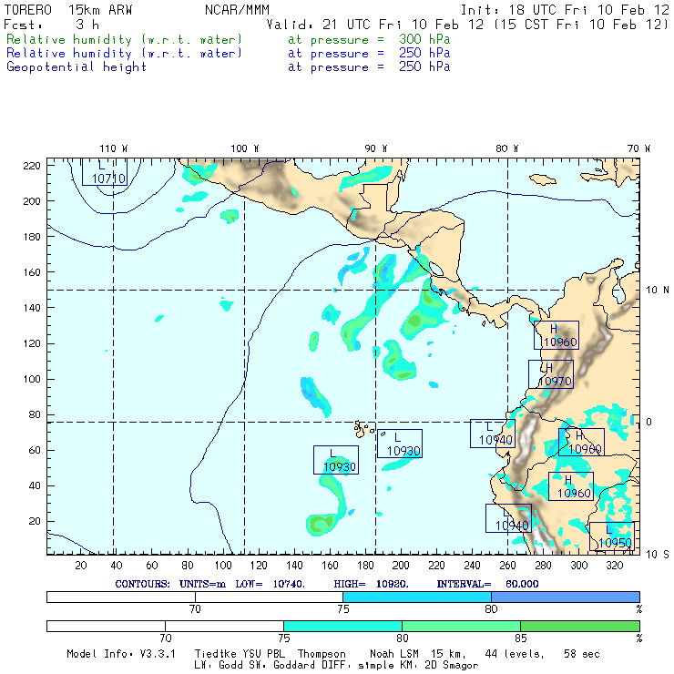Click the "140" tick label on the vertical axis
Viewport: 674px width, 674px height.
(x=32, y=308)
